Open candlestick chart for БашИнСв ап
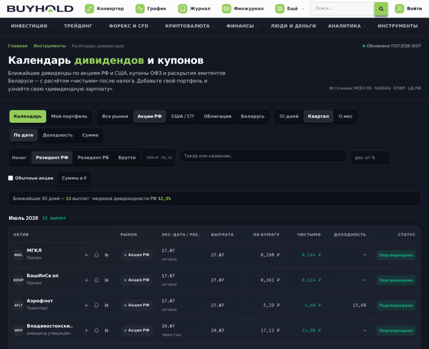 click(x=106, y=280)
